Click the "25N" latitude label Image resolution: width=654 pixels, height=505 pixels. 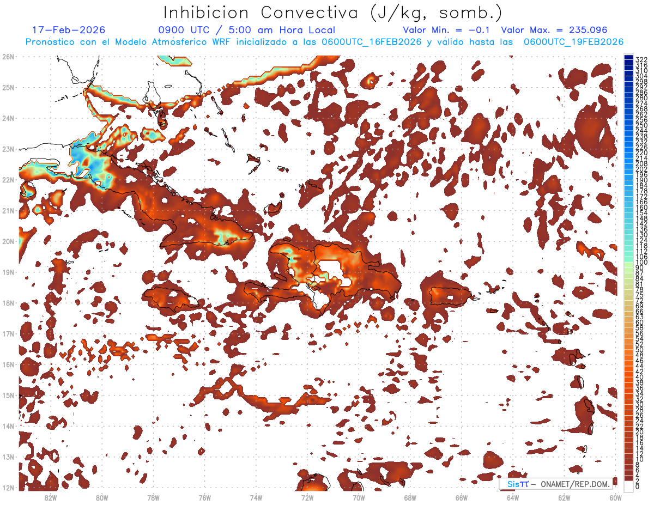(x=8, y=87)
